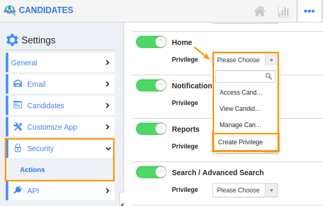
Task: Expand the General settings chevron
Action: (107, 63)
